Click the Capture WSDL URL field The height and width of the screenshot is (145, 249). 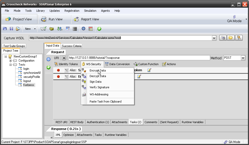pyautogui.click(x=121, y=38)
